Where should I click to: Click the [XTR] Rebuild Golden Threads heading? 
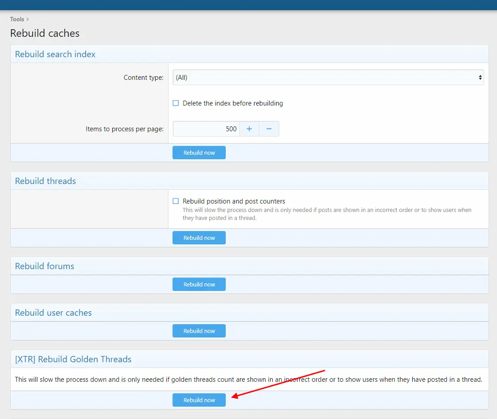(x=73, y=360)
